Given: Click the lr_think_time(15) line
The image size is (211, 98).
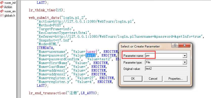Looking at the screenshot, I should point(47,10).
